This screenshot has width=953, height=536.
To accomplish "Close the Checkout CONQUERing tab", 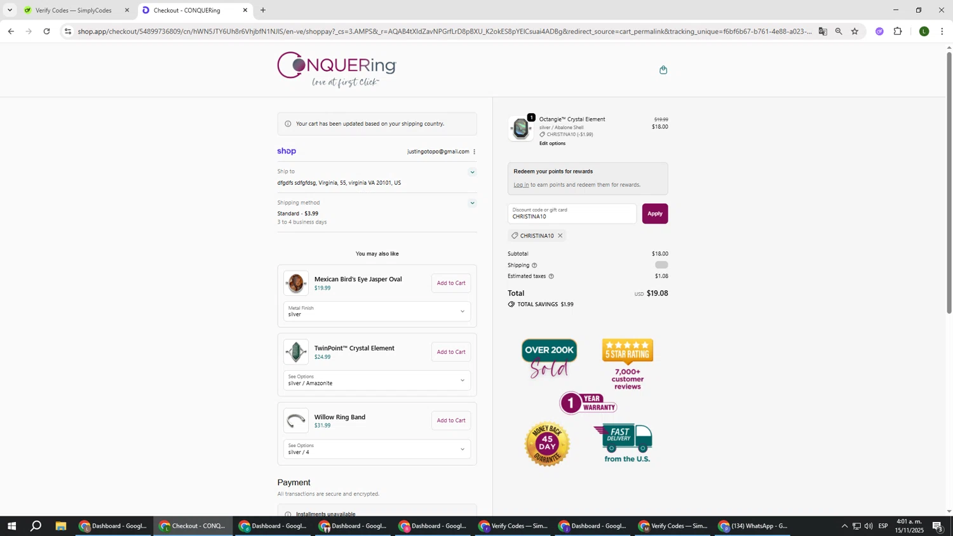I will [245, 10].
